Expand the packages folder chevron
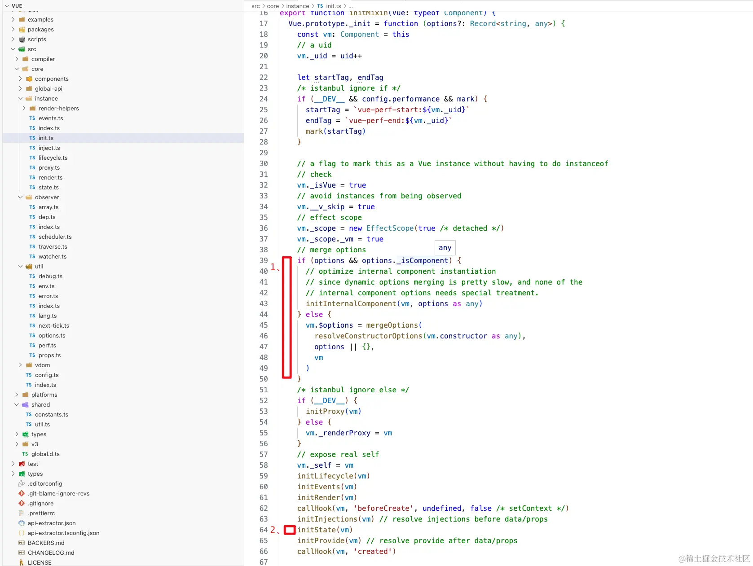753x566 pixels. (x=13, y=29)
